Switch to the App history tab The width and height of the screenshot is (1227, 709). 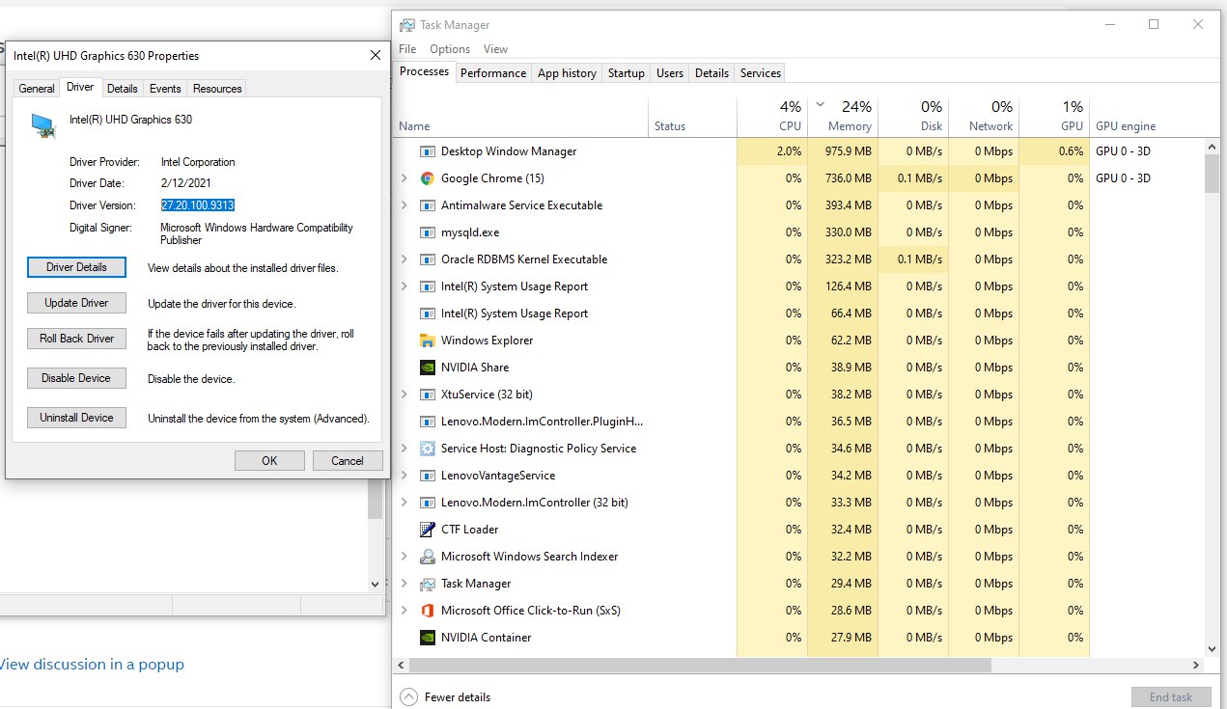(x=567, y=73)
